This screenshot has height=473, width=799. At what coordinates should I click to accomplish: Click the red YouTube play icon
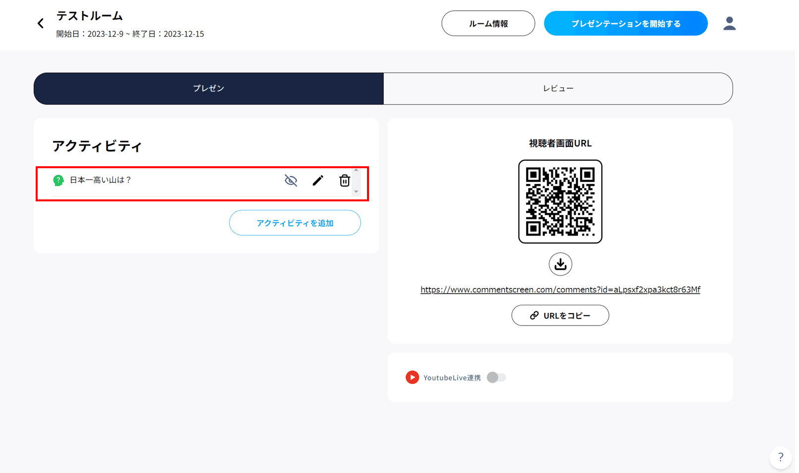coord(412,378)
